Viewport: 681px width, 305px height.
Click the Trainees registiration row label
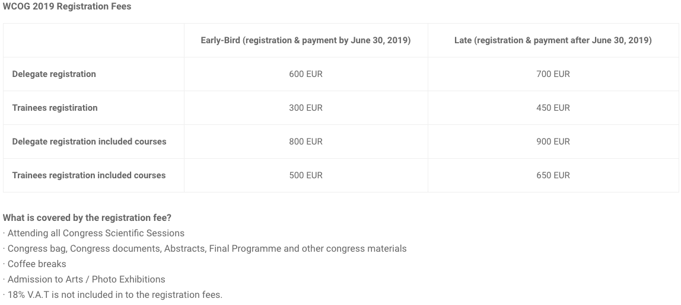tap(55, 108)
